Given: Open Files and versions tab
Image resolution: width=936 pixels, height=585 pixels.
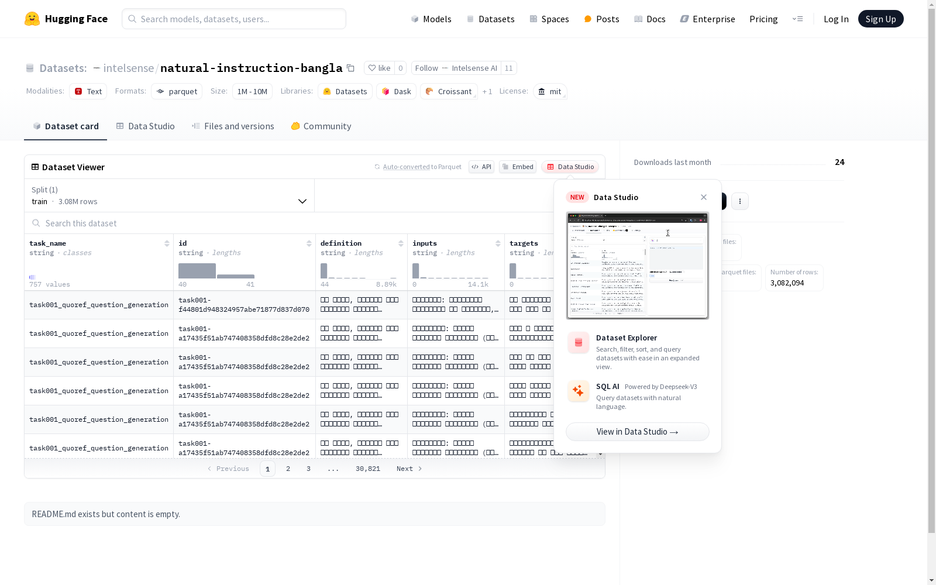Looking at the screenshot, I should point(233,126).
